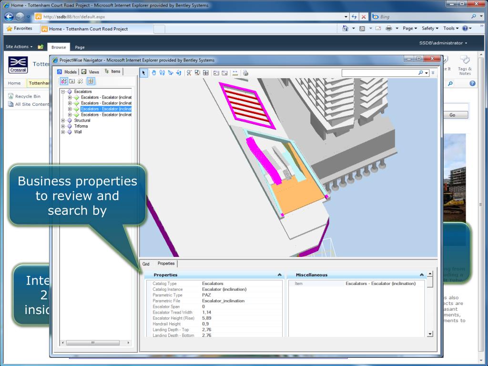Select the fourth Escalator (inclination) item
Screen dimensions: 488x366
coord(106,115)
